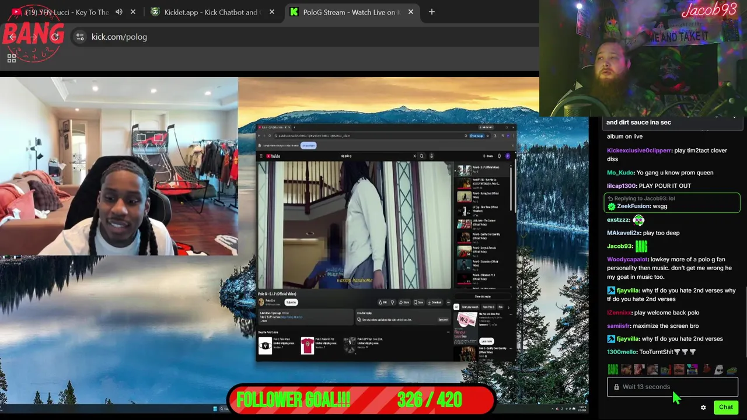
Task: Click the merch shelf ellipsis menu
Action: (448, 332)
